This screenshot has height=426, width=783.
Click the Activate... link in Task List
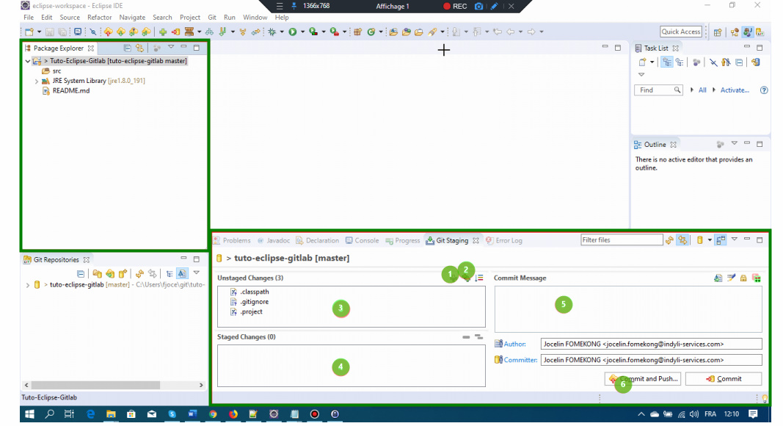735,90
